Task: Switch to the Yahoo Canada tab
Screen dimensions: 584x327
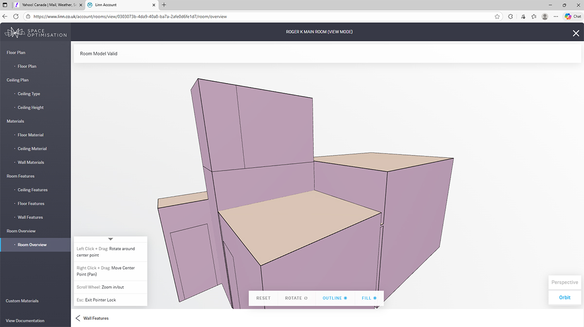Action: [47, 5]
